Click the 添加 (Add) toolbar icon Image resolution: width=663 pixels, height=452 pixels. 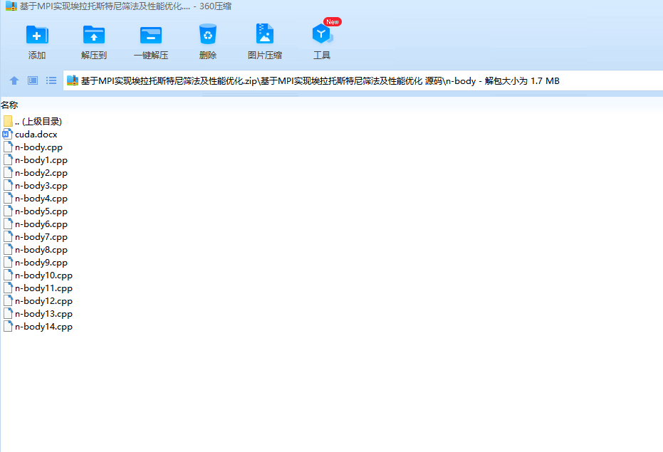(x=37, y=35)
